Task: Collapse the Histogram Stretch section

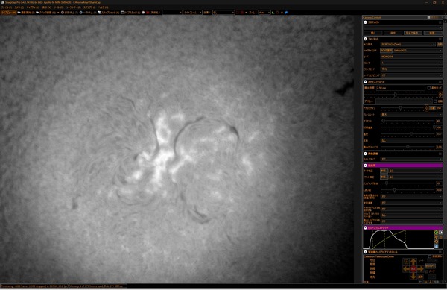Action: 366,227
